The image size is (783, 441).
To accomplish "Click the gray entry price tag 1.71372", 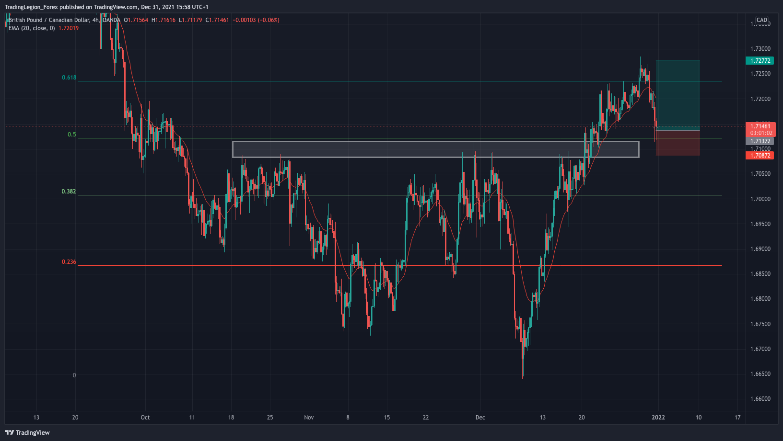I will coord(760,141).
